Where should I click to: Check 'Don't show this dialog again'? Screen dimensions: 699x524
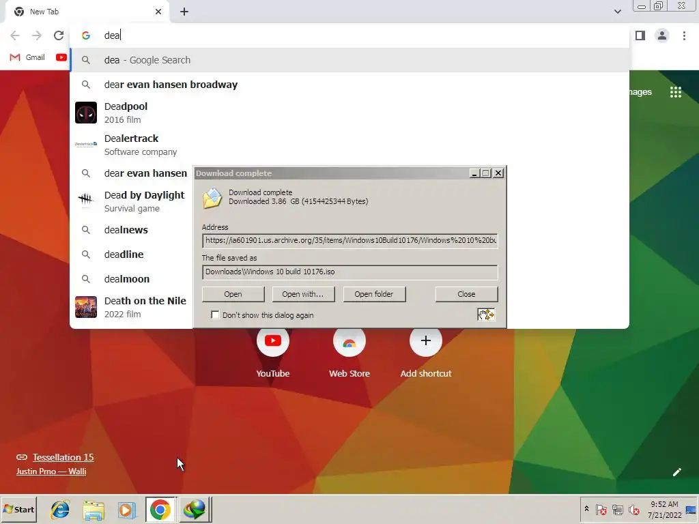point(215,315)
